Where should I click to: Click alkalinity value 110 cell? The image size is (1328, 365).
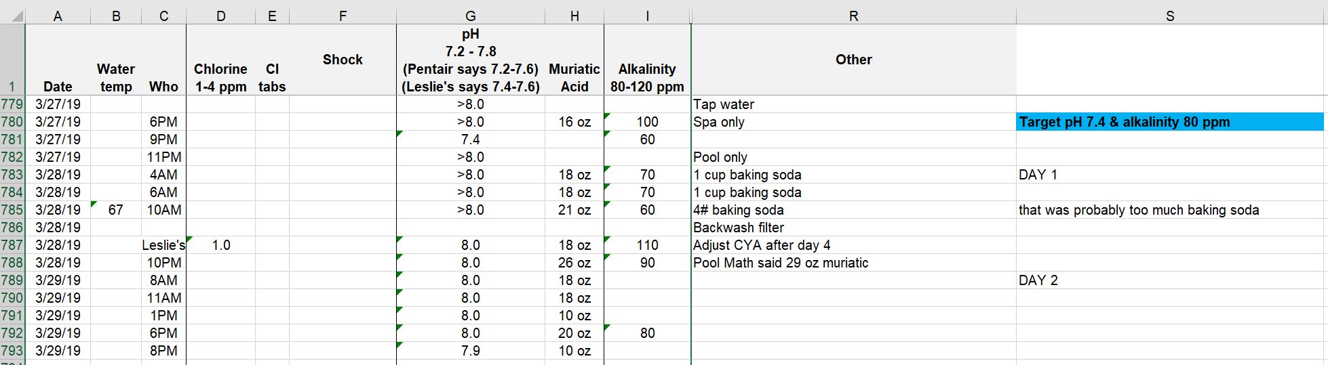coord(647,245)
